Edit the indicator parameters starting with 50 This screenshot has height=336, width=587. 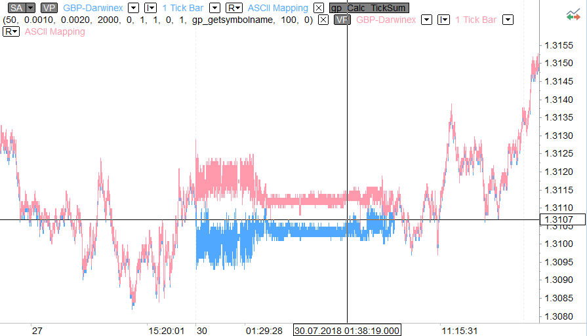(x=157, y=20)
